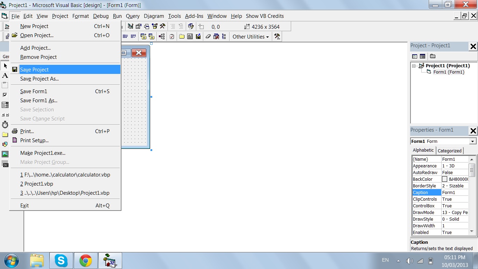Open the Add-Ins menu
The height and width of the screenshot is (269, 478).
(194, 16)
